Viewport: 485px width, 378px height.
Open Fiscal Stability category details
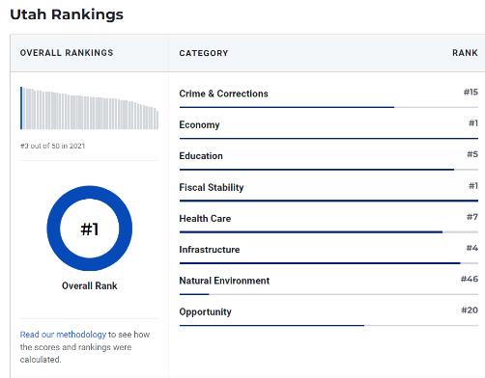point(212,187)
